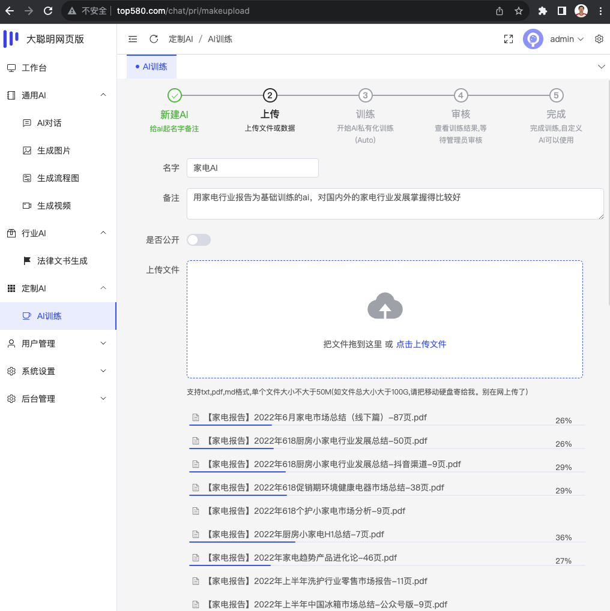Click the fullscreen expand icon top right
This screenshot has height=611, width=610.
click(x=508, y=39)
